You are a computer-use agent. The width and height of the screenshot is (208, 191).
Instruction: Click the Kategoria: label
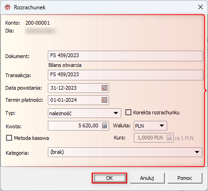click(x=17, y=153)
